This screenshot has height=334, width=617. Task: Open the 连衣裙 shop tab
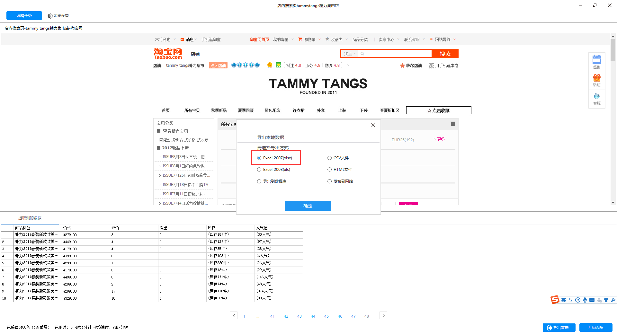[299, 110]
